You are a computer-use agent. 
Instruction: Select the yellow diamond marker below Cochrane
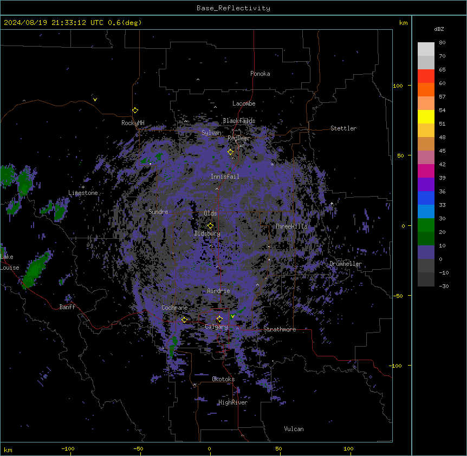[184, 320]
